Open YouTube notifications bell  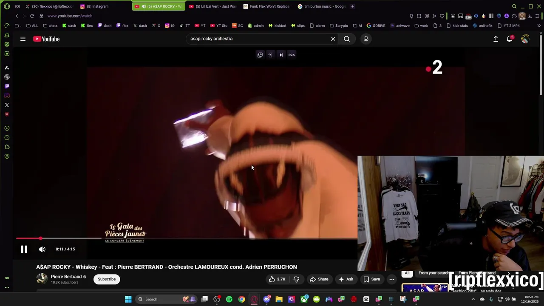point(510,39)
